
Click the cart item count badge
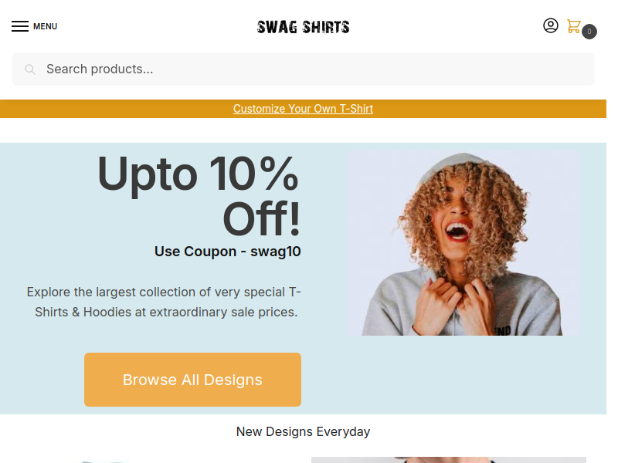coord(589,32)
